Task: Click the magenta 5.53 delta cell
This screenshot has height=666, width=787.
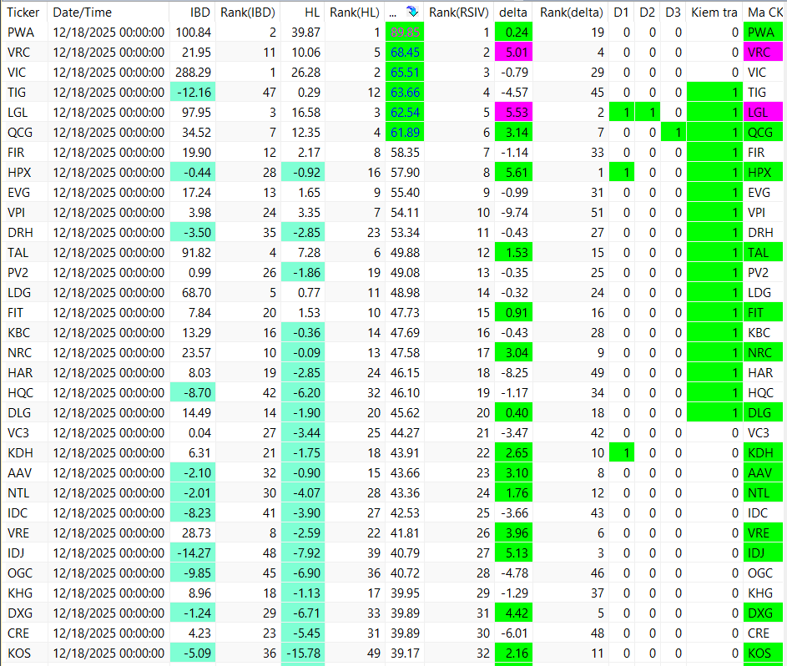Action: [513, 113]
